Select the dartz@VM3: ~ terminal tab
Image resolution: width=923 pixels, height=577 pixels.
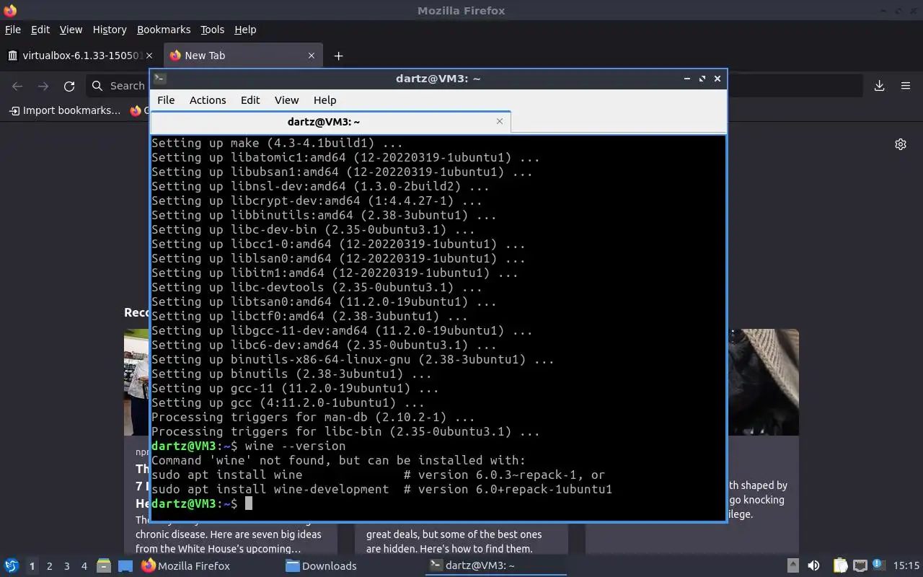tap(324, 122)
